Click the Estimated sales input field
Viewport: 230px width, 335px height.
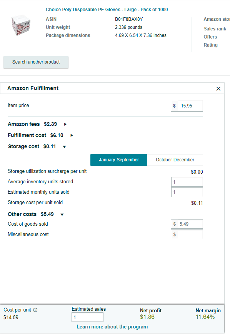tap(87, 317)
